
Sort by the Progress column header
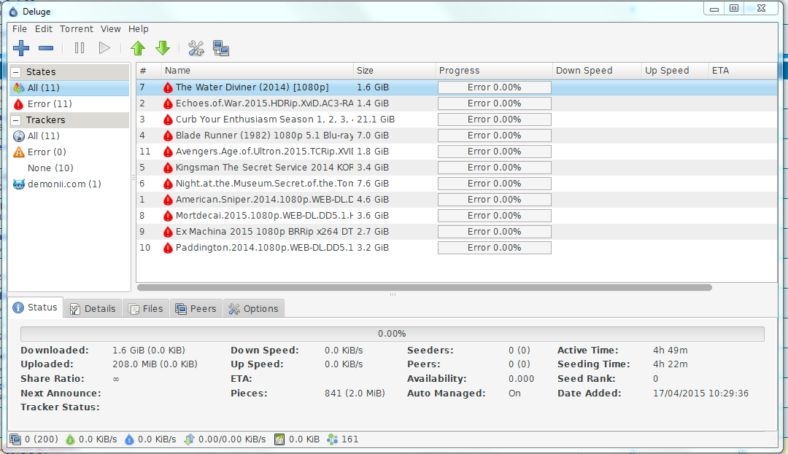(x=494, y=71)
